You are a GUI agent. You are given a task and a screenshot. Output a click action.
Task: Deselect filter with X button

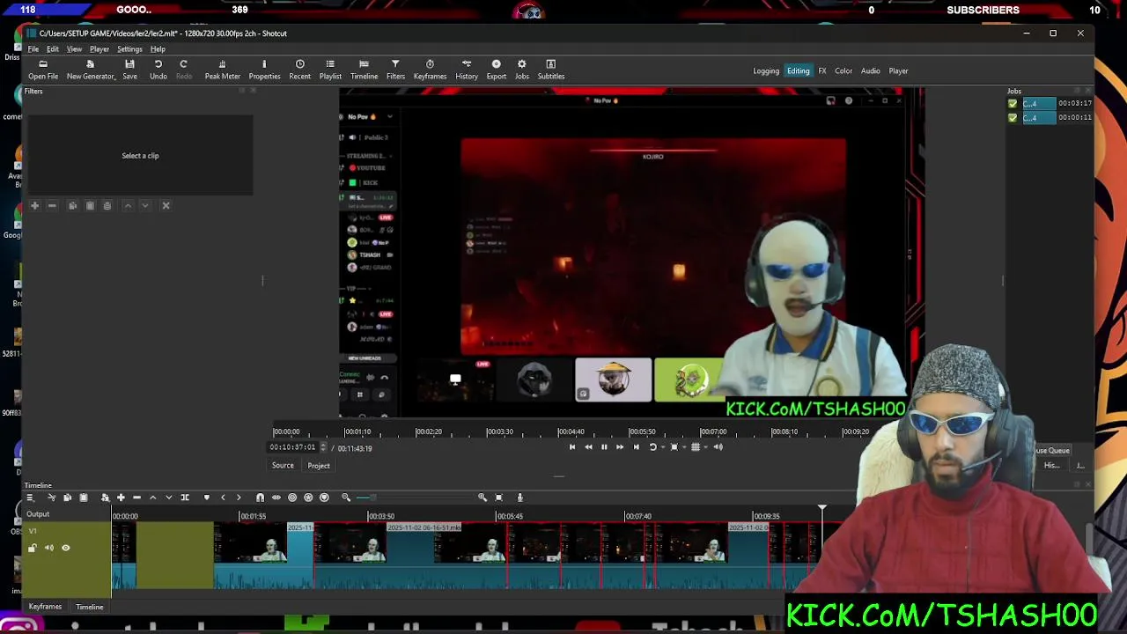click(x=166, y=206)
